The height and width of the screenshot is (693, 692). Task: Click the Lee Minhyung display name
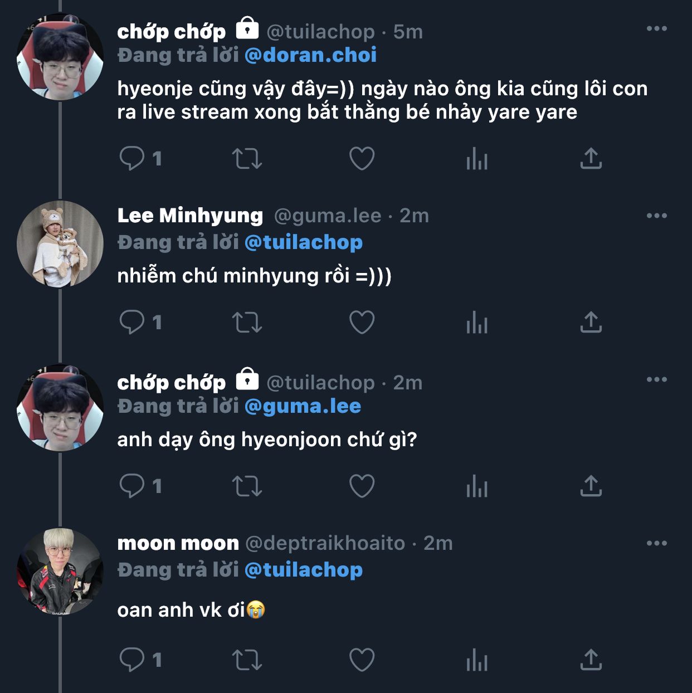tap(190, 216)
